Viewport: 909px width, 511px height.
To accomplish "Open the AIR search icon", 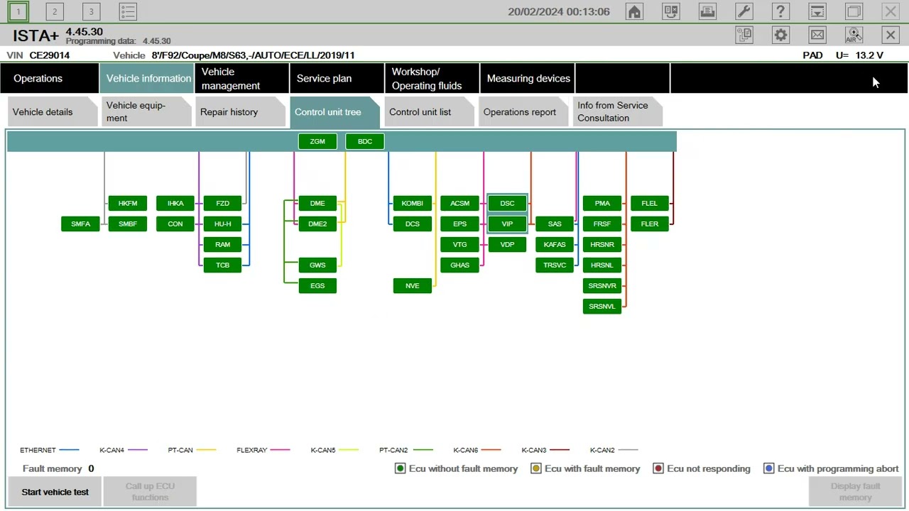I will coord(854,35).
